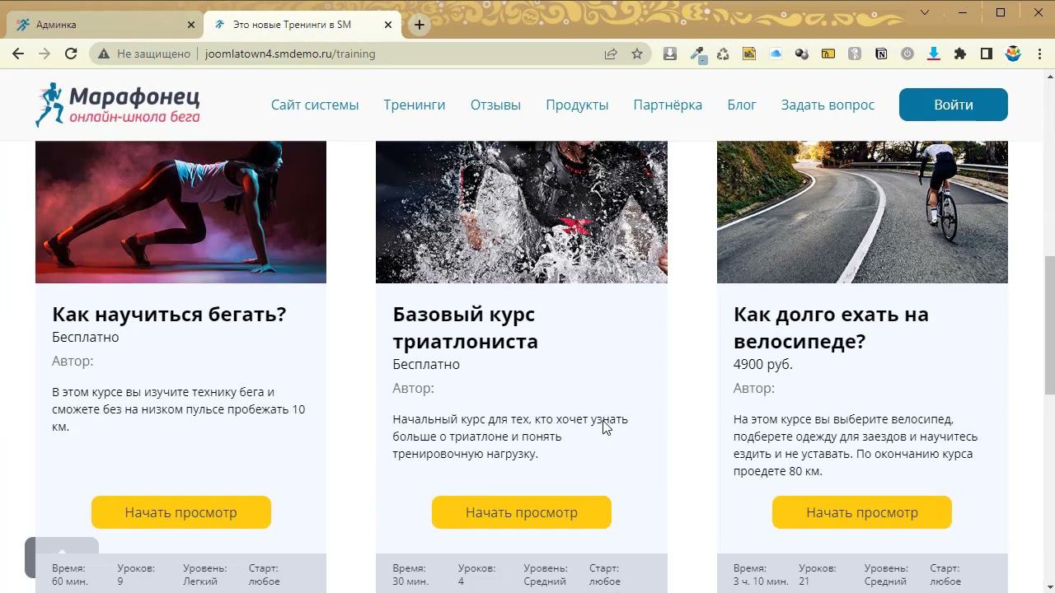The height and width of the screenshot is (593, 1055).
Task: Click the 4900 руб. price text
Action: (x=763, y=364)
